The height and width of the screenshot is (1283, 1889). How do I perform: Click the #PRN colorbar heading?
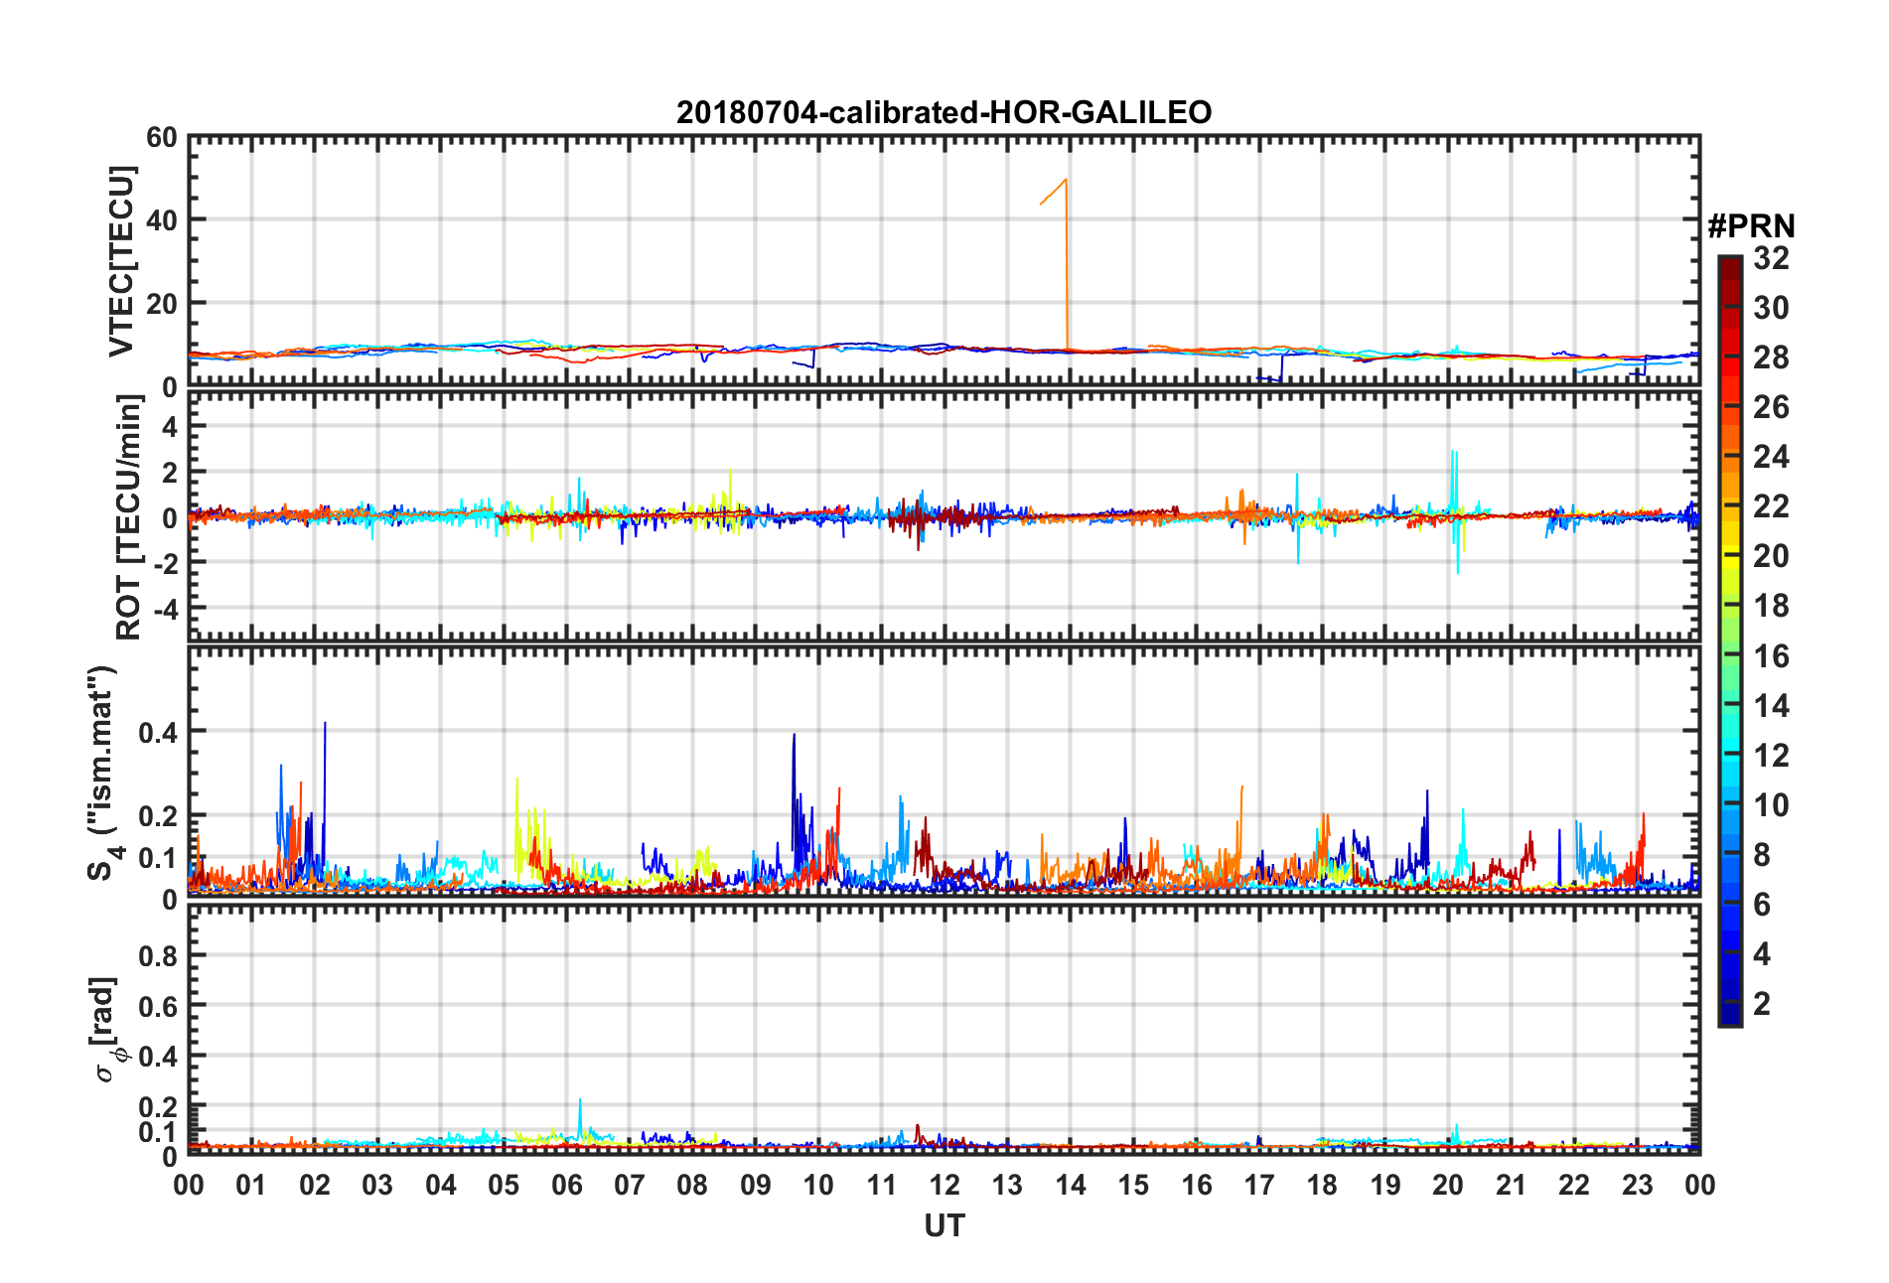pyautogui.click(x=1752, y=226)
